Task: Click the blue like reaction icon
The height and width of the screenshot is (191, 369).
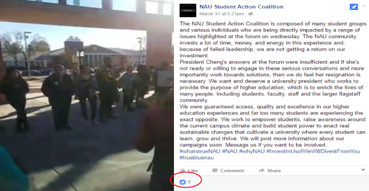Action: [x=183, y=182]
